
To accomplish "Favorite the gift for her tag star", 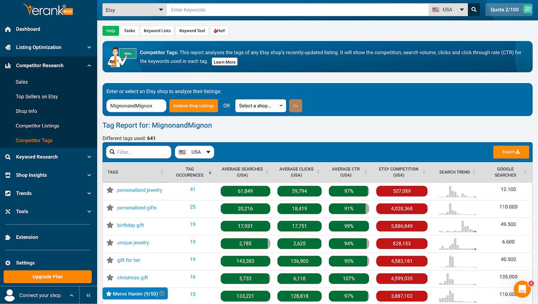I will tap(110, 260).
